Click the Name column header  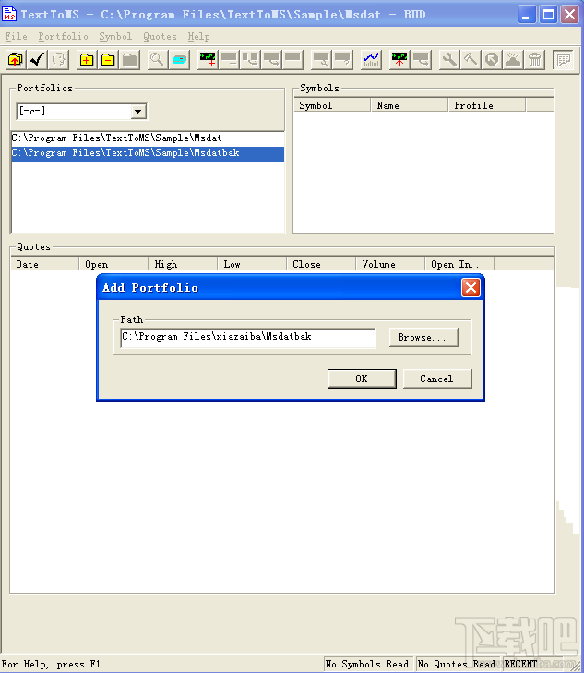coord(409,105)
